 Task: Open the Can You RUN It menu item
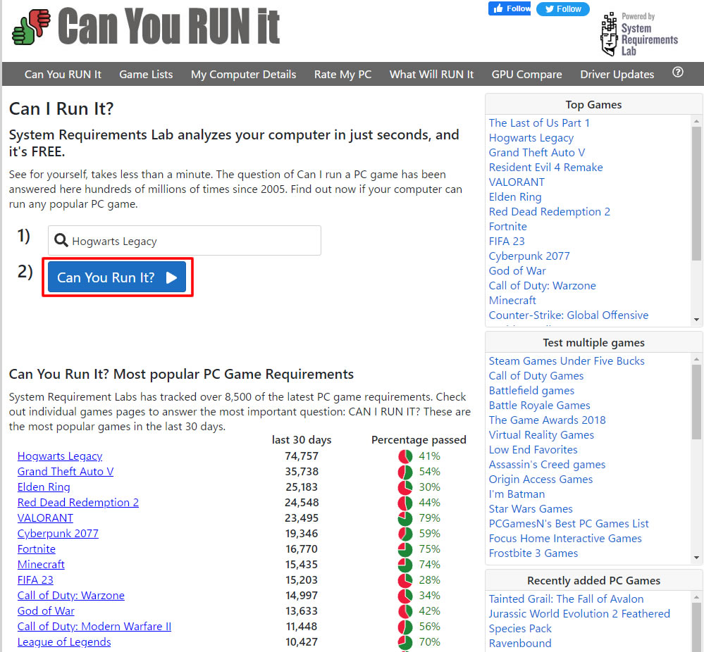pyautogui.click(x=63, y=74)
